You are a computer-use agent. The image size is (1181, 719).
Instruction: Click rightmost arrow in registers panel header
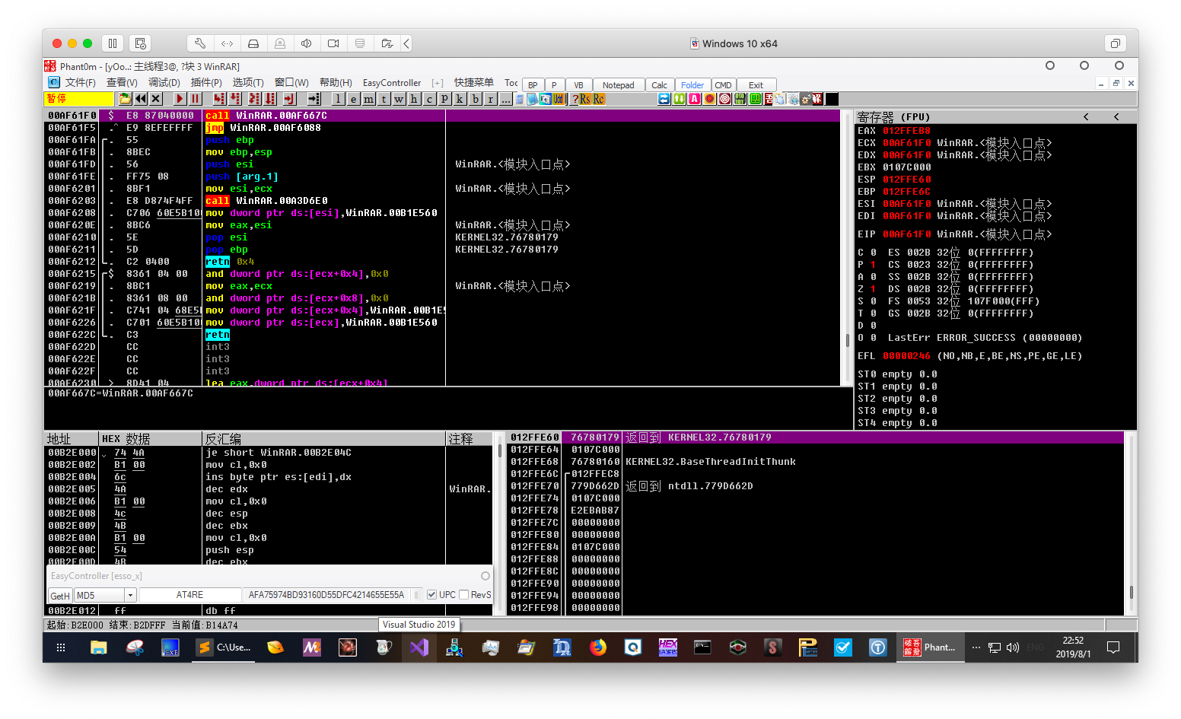[1116, 116]
